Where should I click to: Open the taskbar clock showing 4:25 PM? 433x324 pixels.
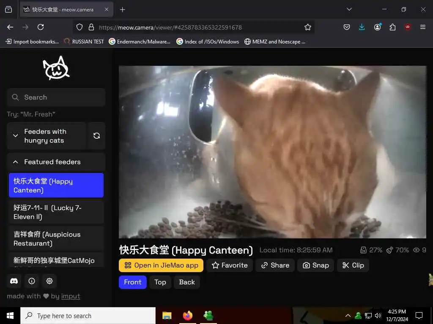[x=397, y=316]
